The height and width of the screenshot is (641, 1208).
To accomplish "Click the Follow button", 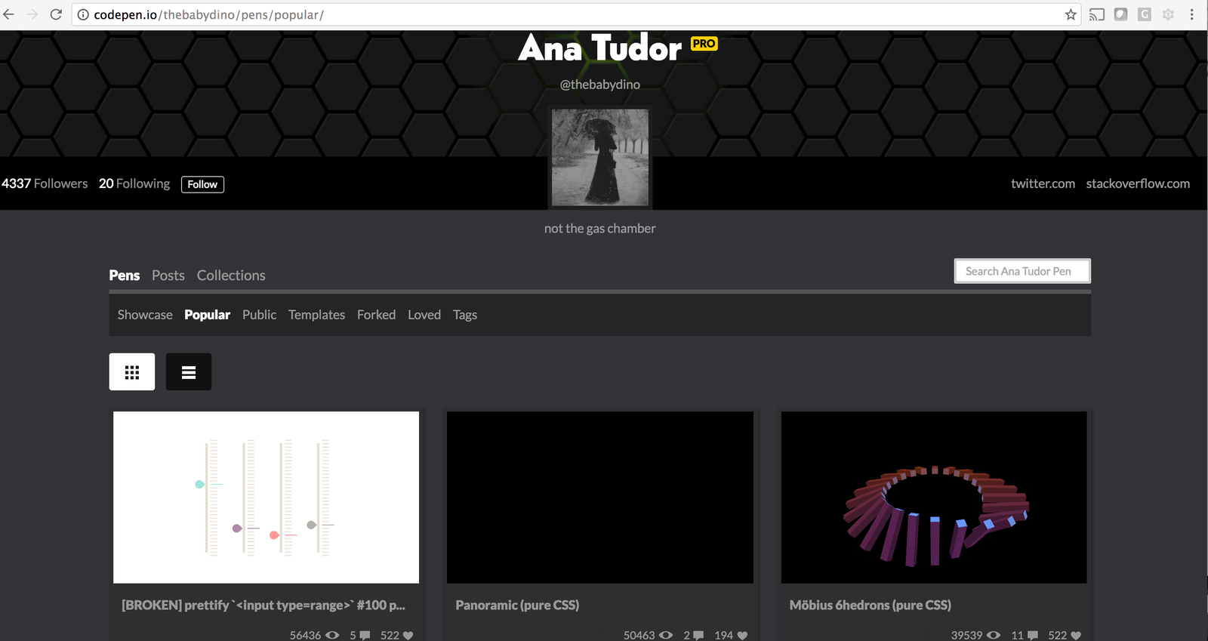I will tap(202, 184).
